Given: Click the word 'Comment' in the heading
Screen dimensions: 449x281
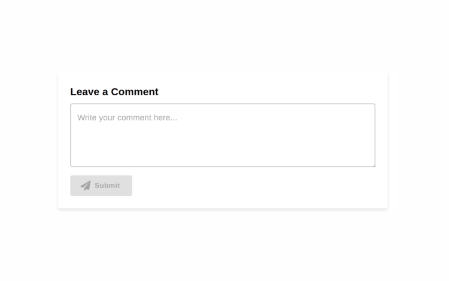Looking at the screenshot, I should tap(135, 92).
